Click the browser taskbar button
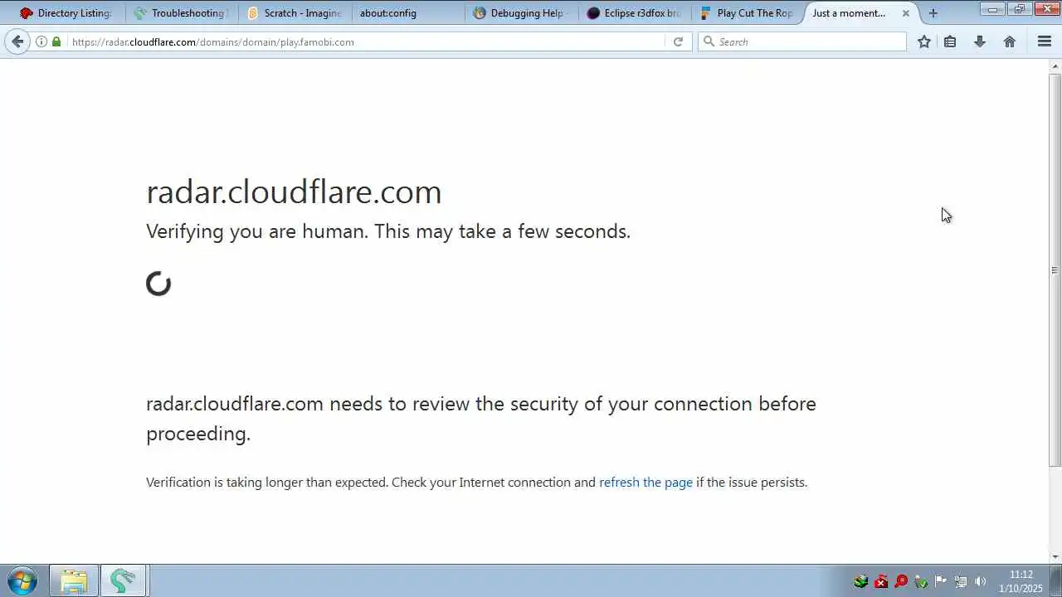Image resolution: width=1062 pixels, height=597 pixels. click(123, 580)
